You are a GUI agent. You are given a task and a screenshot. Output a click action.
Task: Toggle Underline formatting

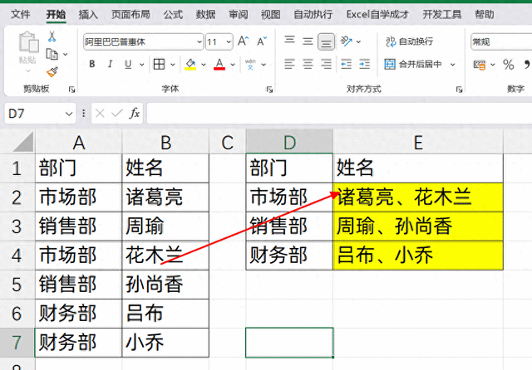click(x=128, y=64)
